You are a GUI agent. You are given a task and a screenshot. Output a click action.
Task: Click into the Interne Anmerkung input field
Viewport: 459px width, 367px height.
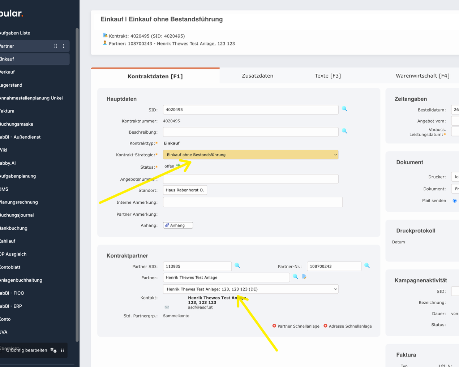click(x=253, y=202)
